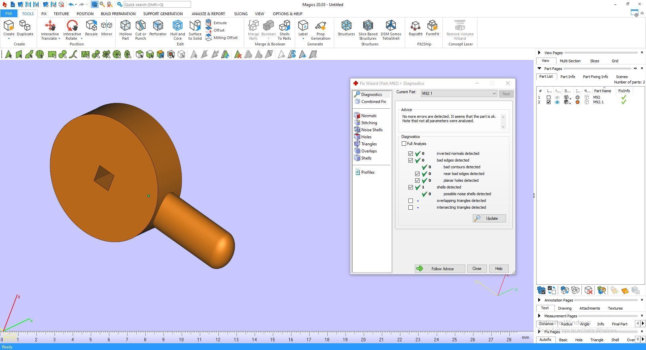
Task: Open the FIX ribbon tab
Action: [x=44, y=14]
